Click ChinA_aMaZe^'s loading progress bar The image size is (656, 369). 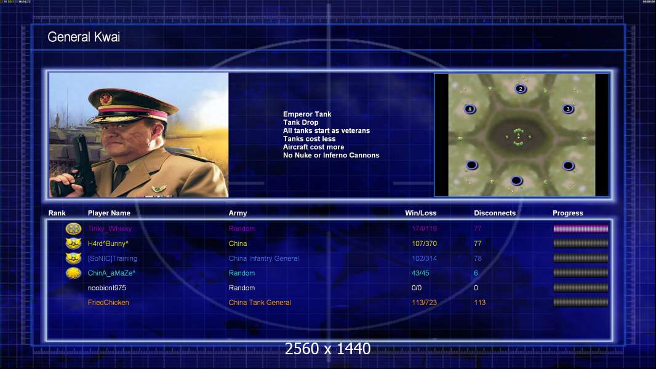tap(581, 273)
